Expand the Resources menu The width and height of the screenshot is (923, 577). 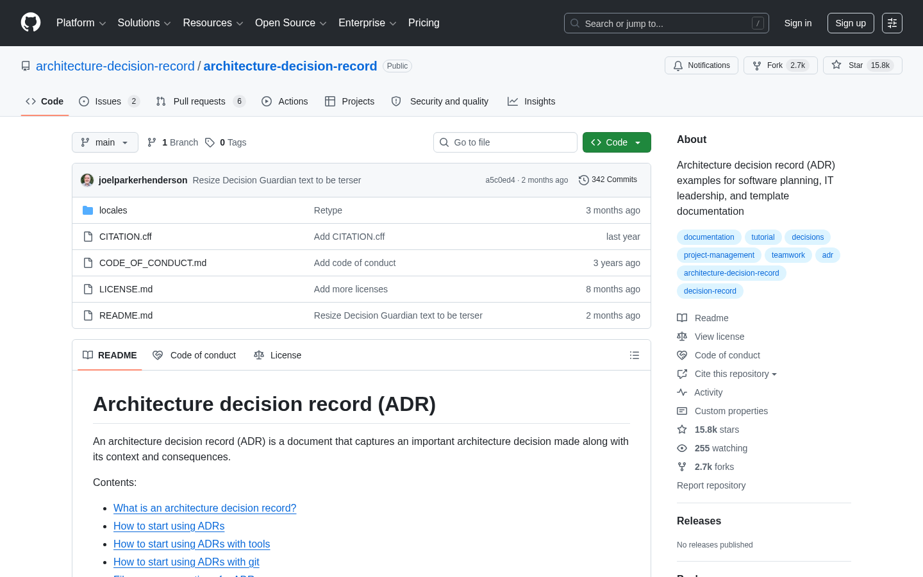point(213,23)
